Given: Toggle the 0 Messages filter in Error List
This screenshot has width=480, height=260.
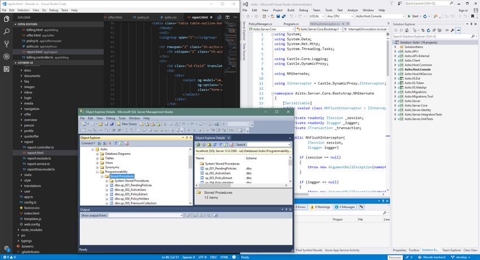Looking at the screenshot, I should pos(344,207).
